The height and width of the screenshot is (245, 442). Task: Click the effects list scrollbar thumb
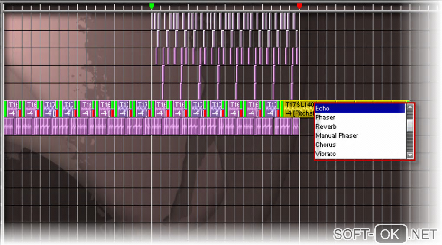(x=410, y=125)
